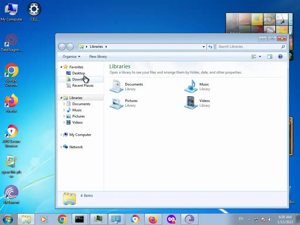This screenshot has width=300, height=225.
Task: Expand the Pictures tree node arrow
Action: click(64, 116)
